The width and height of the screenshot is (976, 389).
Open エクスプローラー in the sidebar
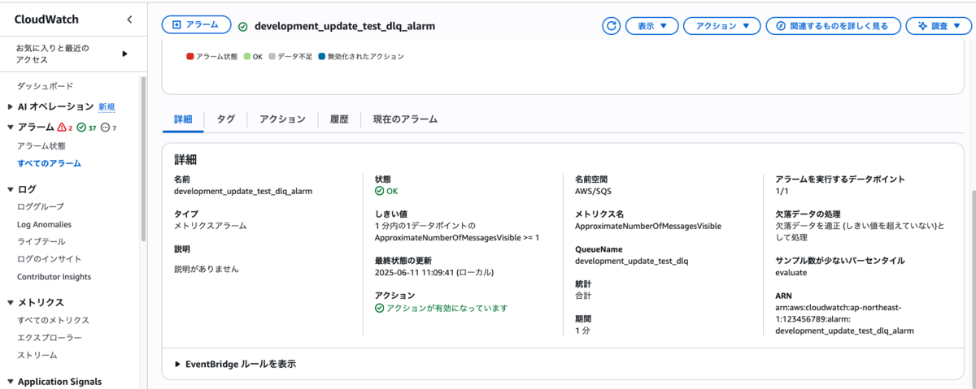pyautogui.click(x=50, y=338)
